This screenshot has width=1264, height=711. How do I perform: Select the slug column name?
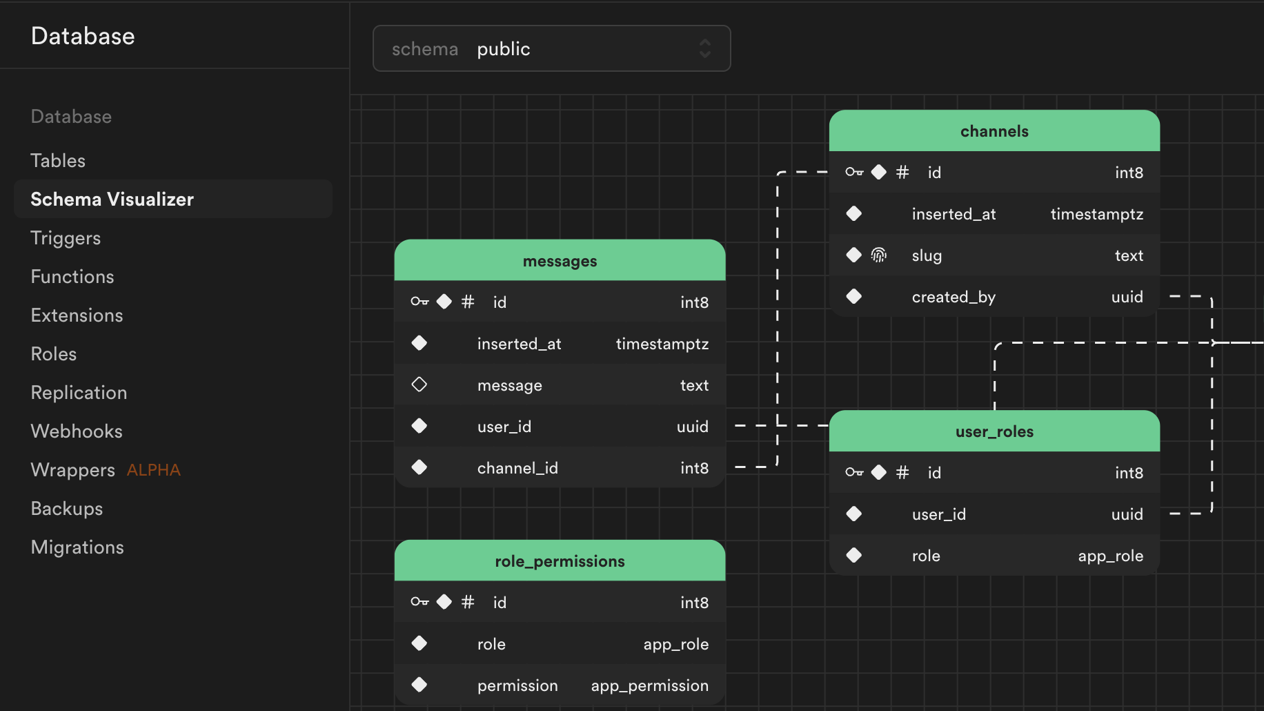(927, 256)
